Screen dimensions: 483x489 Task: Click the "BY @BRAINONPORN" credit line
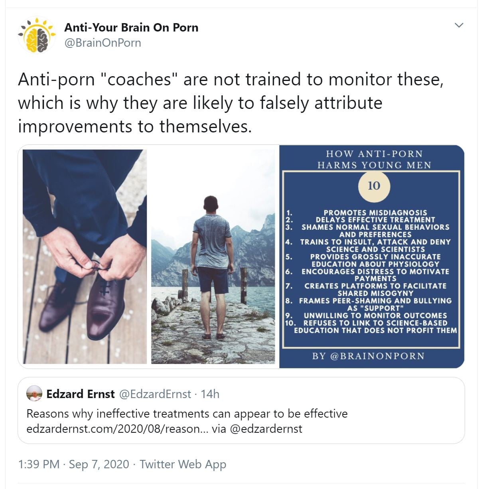(368, 356)
